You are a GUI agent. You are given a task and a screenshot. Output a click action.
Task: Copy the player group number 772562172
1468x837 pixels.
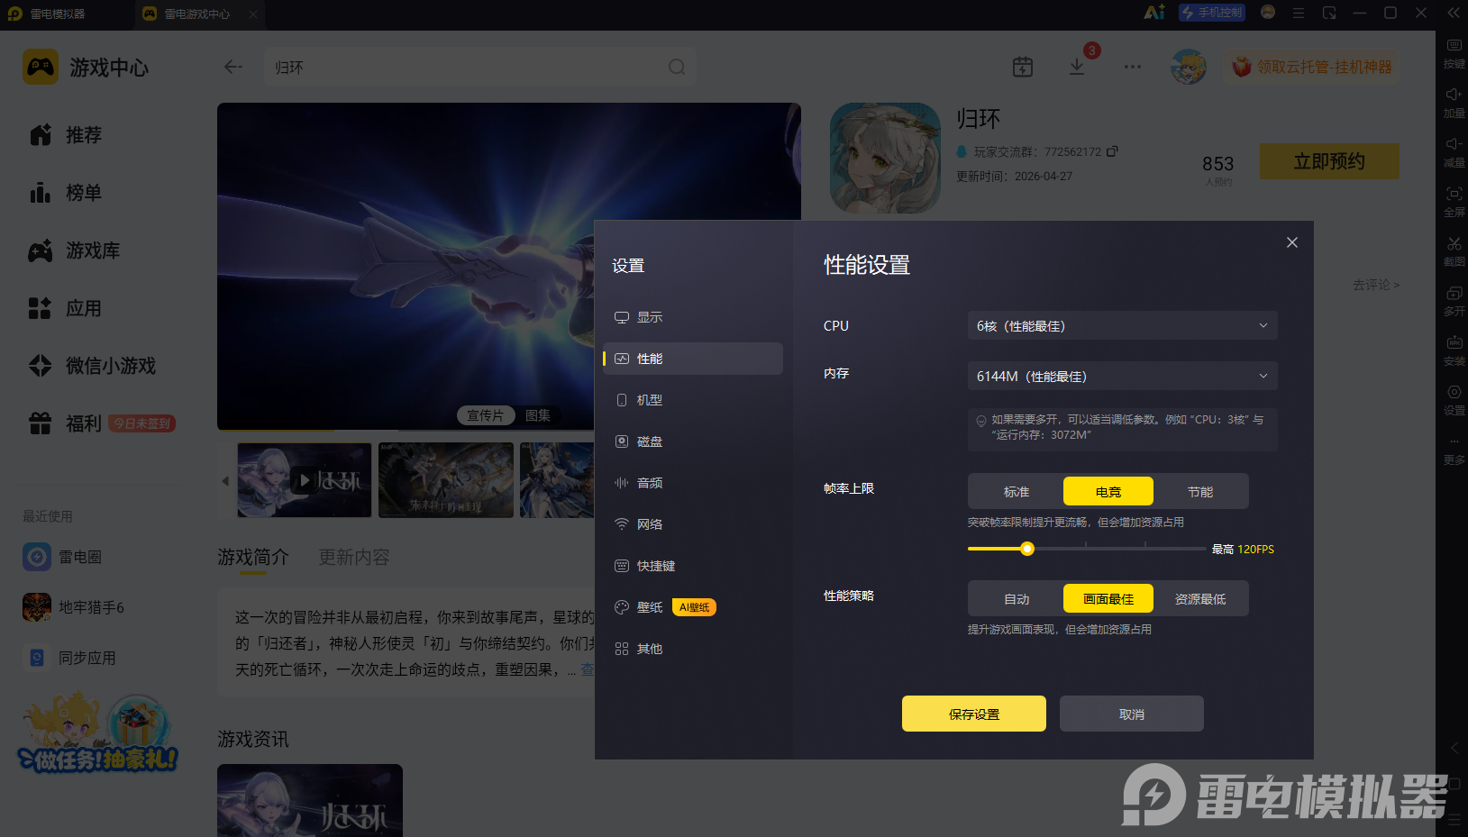click(x=1112, y=151)
